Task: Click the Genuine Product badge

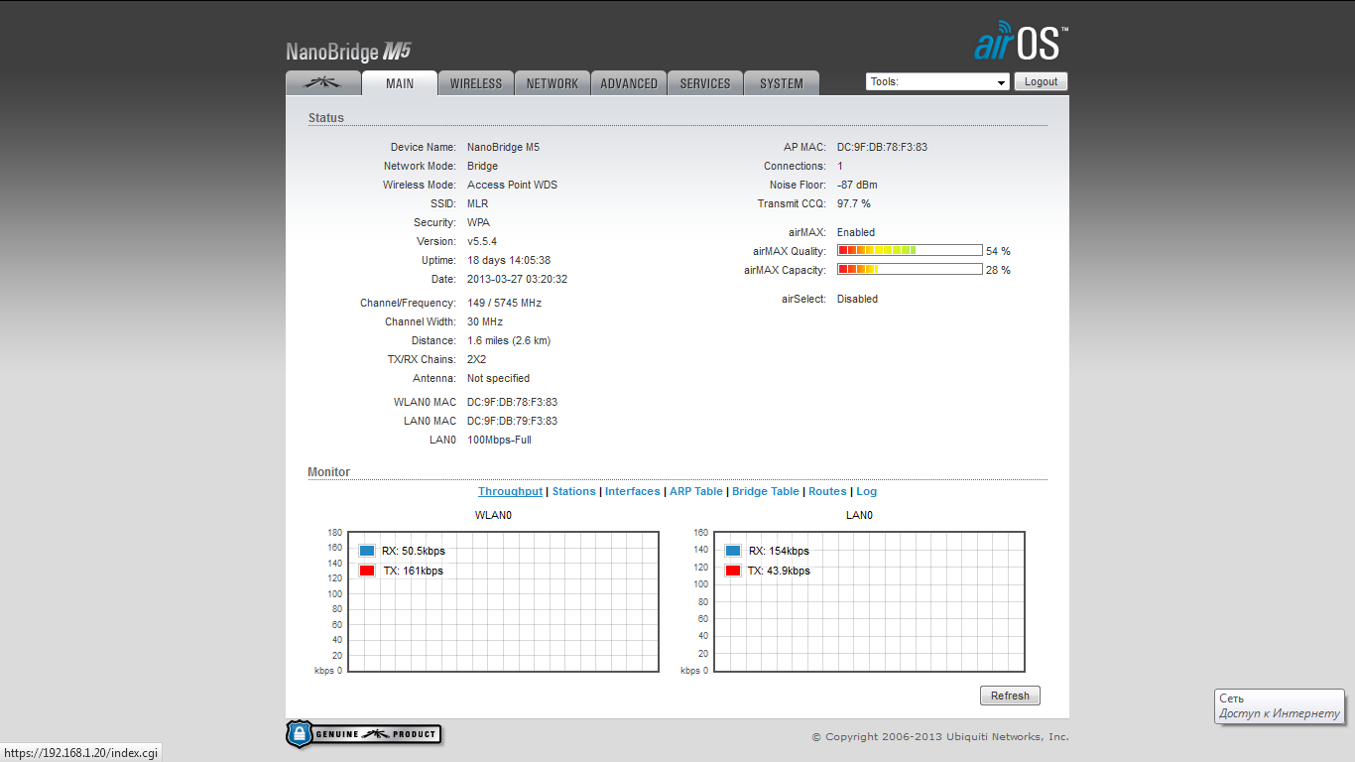Action: point(363,734)
